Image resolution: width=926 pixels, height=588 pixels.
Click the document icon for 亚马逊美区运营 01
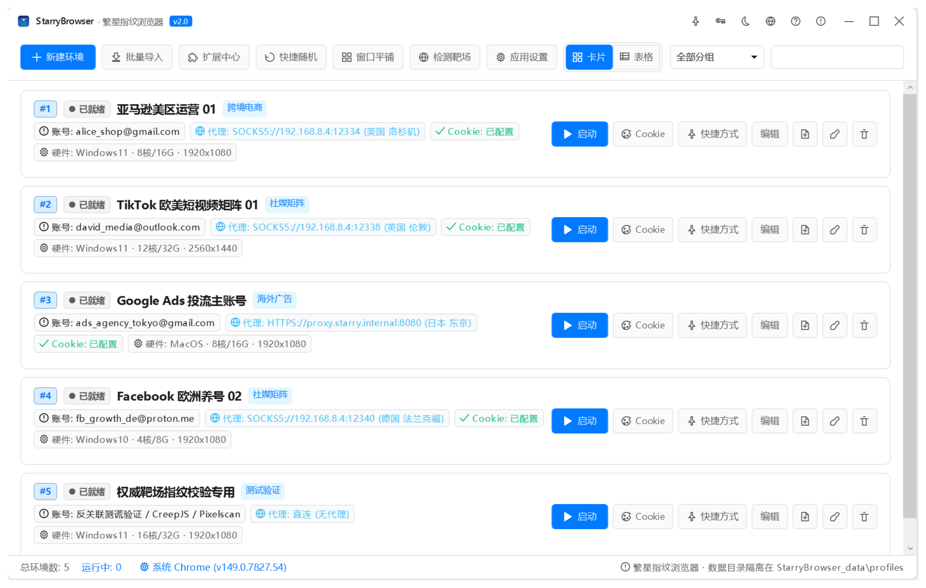pyautogui.click(x=805, y=134)
